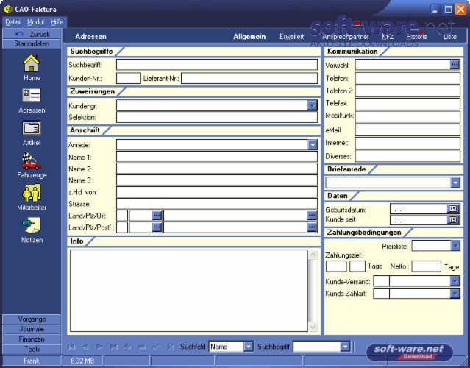Viewport: 470px width, 368px height.
Task: Switch to the KFZ tab
Action: point(388,37)
